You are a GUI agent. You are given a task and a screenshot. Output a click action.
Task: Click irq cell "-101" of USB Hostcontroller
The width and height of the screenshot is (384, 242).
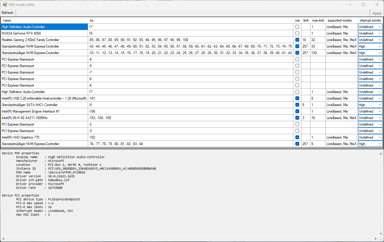[x=191, y=98]
